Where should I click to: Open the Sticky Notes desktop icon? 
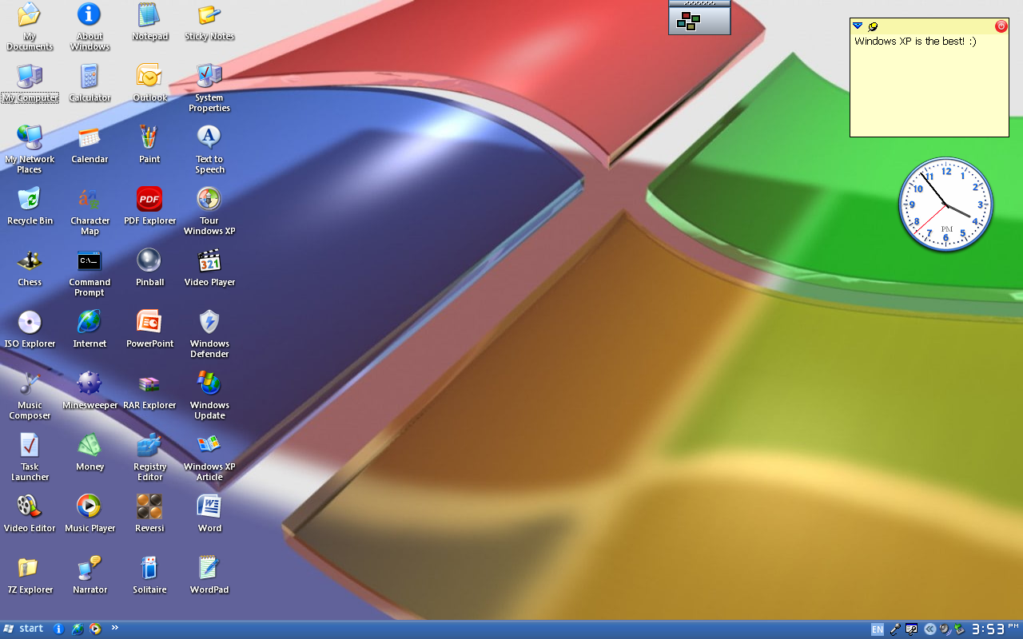(x=209, y=21)
